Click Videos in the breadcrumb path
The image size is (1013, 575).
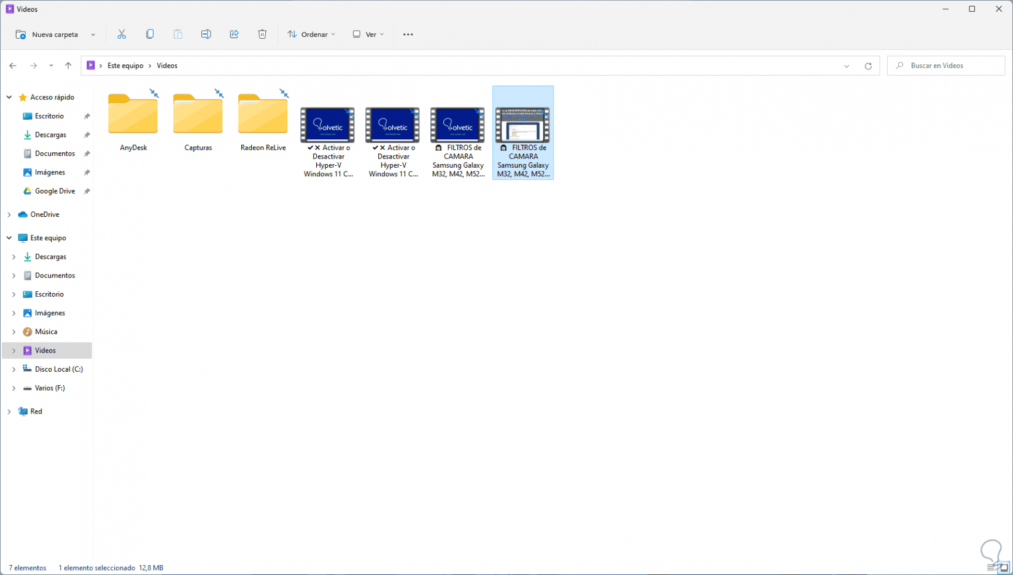point(167,66)
